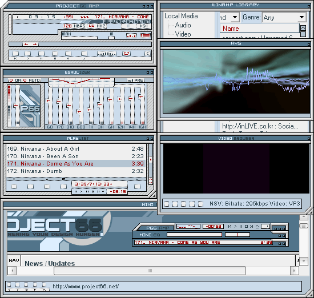Click the playlist vertical scrollbar handle
This screenshot has height=298, width=314.
click(x=151, y=160)
